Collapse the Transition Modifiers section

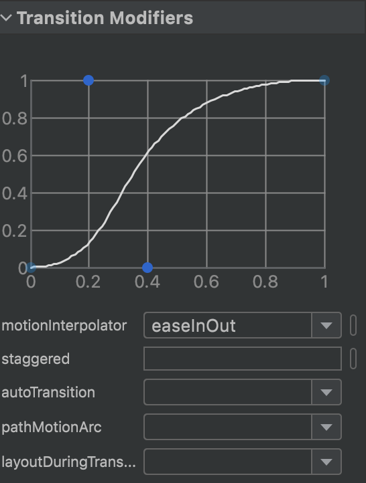[6, 18]
